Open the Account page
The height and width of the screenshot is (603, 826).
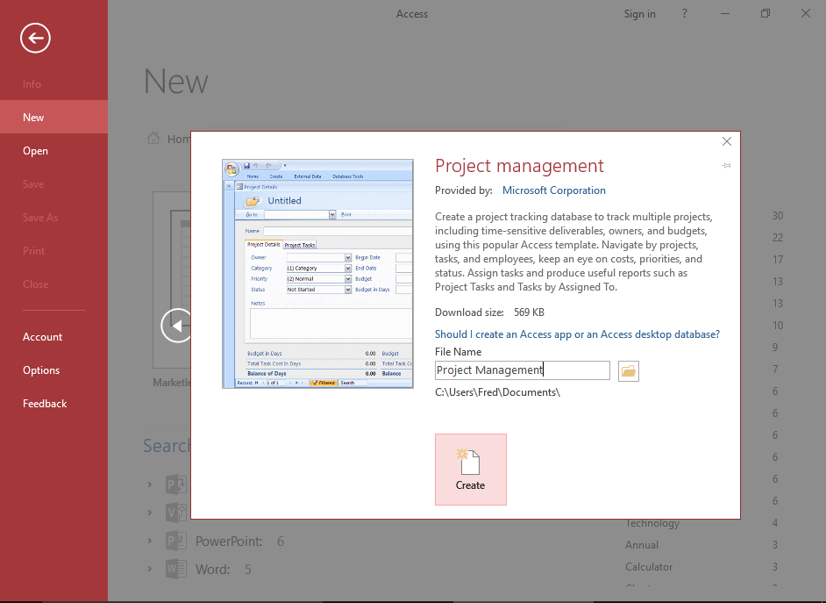(53, 337)
